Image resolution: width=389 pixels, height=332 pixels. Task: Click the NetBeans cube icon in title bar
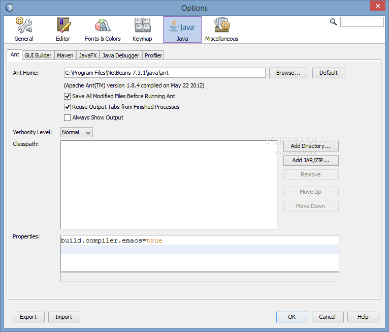[x=9, y=8]
